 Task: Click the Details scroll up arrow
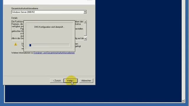coord(85,22)
